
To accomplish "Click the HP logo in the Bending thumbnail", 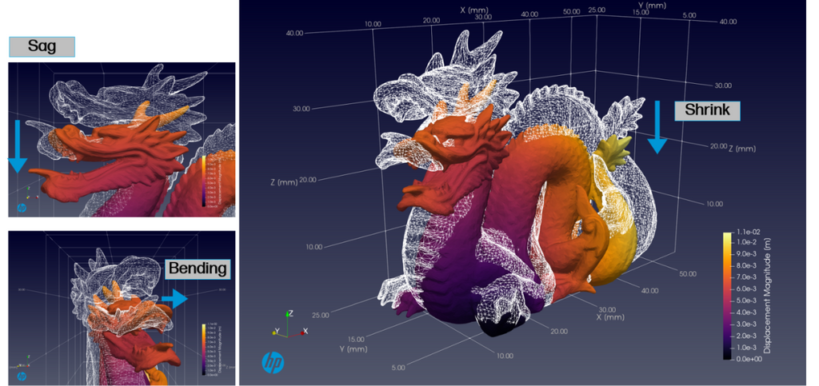I will point(22,376).
